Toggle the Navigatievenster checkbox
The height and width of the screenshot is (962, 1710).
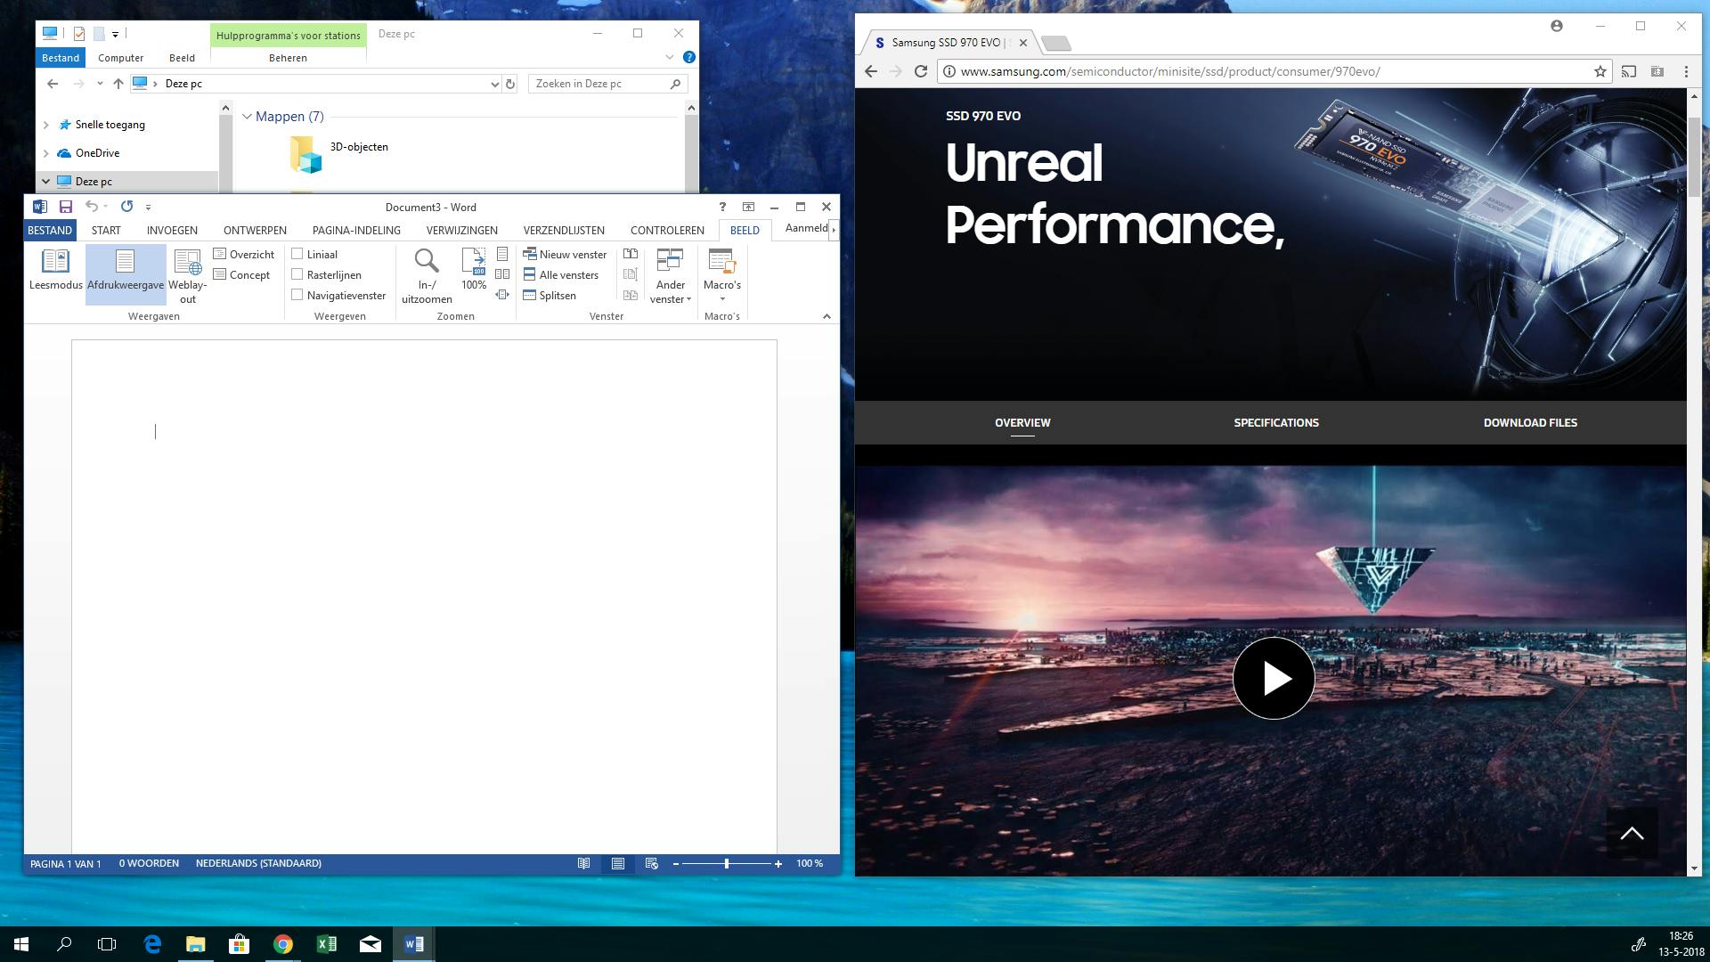point(297,296)
